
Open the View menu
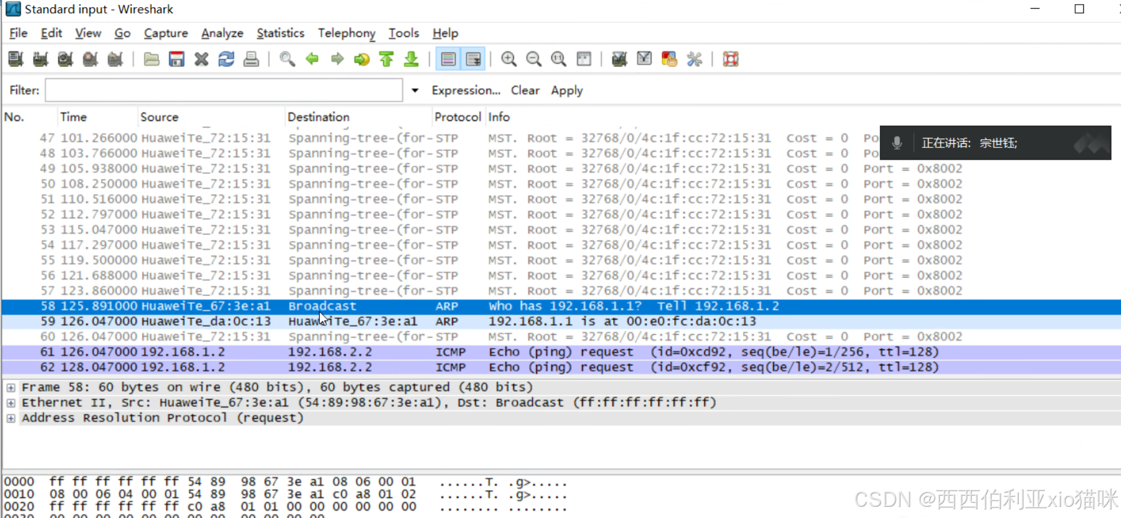pyautogui.click(x=88, y=33)
